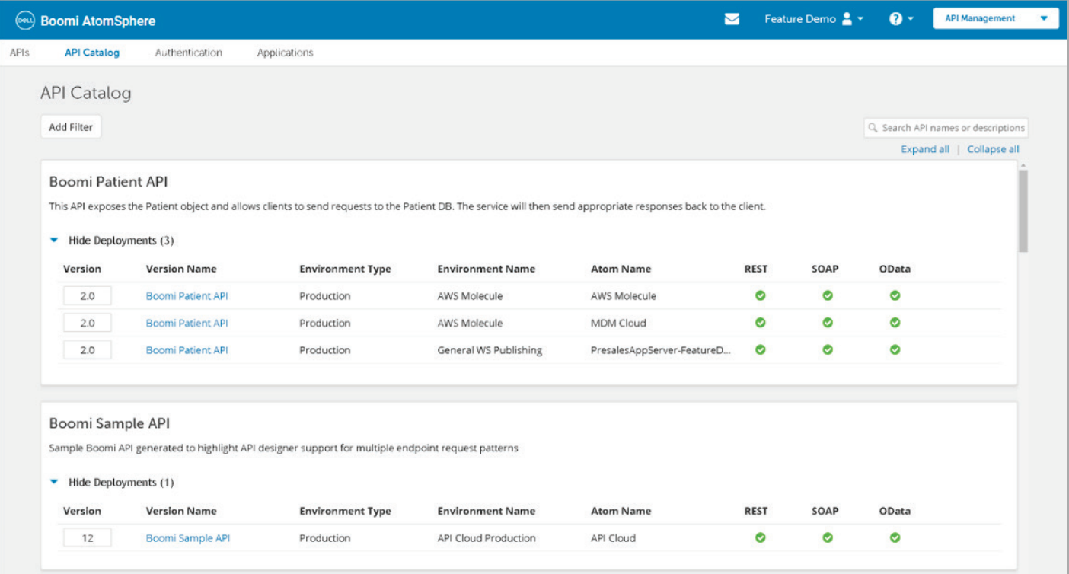
Task: Click the Expand all link
Action: click(924, 149)
